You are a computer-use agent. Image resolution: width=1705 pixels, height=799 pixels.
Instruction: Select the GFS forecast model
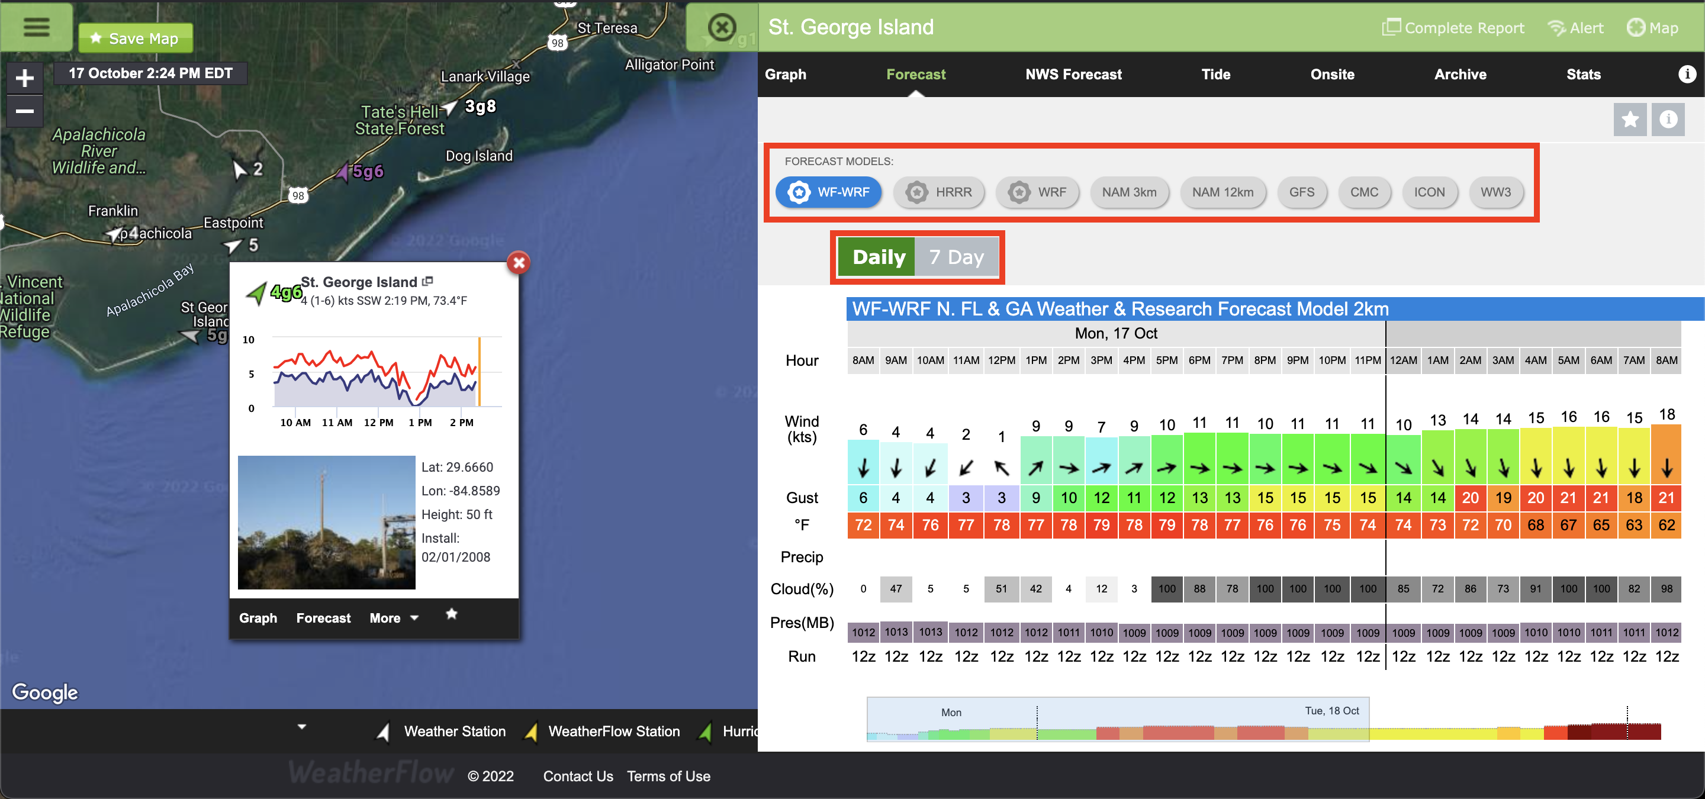click(x=1302, y=192)
